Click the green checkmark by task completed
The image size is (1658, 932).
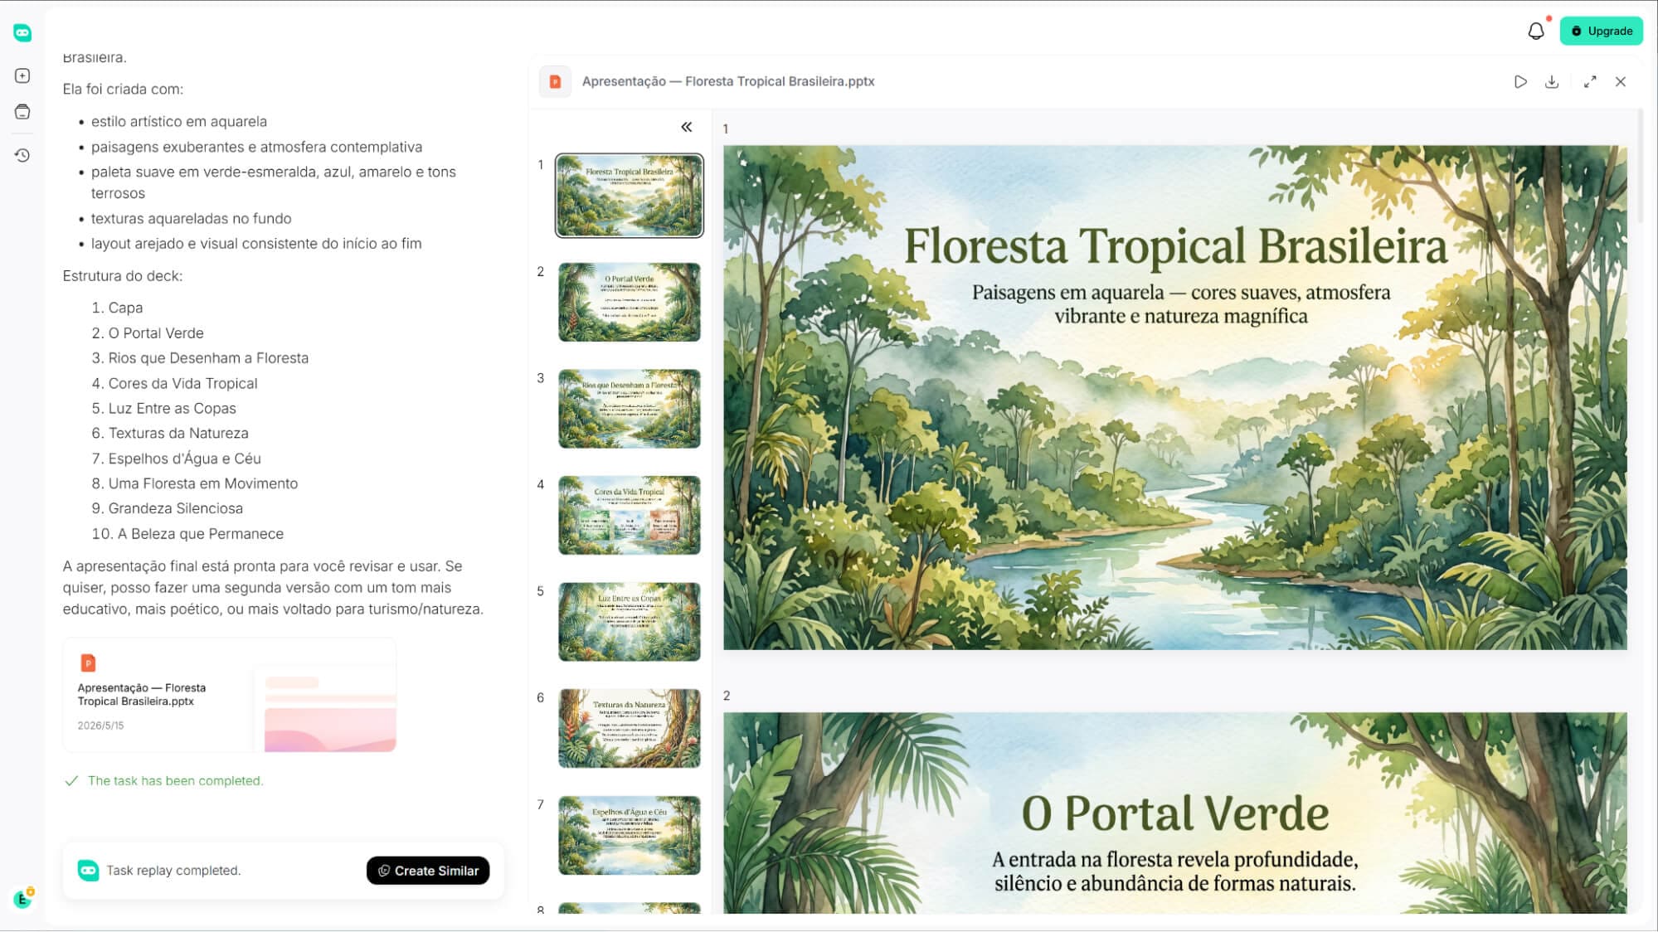pos(71,781)
